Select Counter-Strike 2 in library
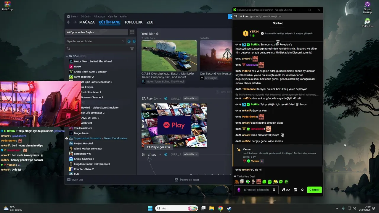The width and height of the screenshot is (379, 213). pyautogui.click(x=84, y=169)
